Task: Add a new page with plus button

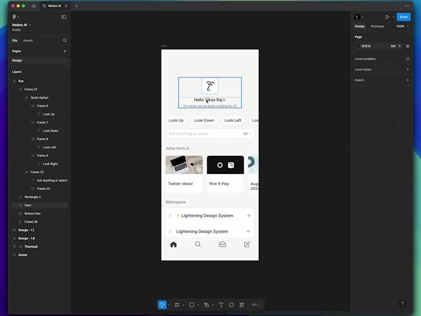Action: (x=65, y=51)
